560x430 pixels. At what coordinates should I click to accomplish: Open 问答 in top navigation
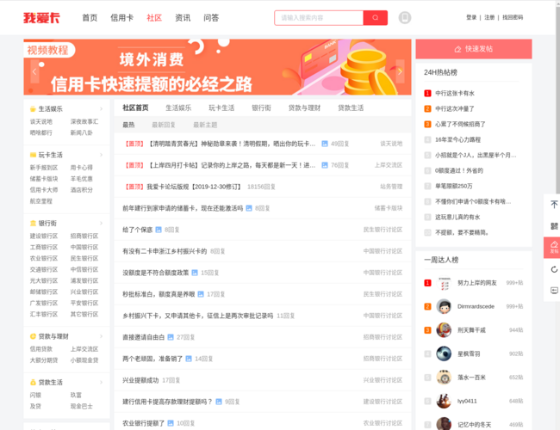point(211,18)
